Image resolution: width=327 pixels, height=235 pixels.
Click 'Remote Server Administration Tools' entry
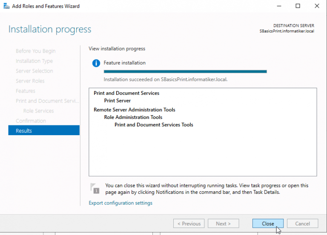pyautogui.click(x=134, y=110)
